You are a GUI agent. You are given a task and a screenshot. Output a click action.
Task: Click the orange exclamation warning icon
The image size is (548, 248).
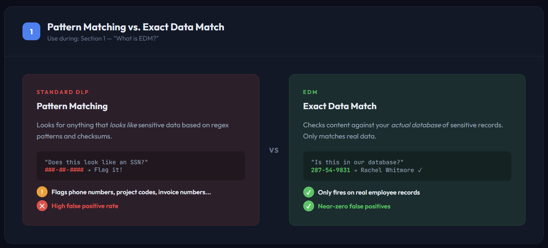(42, 192)
